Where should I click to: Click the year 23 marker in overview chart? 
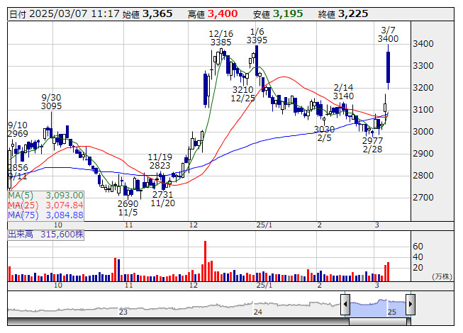(123, 312)
